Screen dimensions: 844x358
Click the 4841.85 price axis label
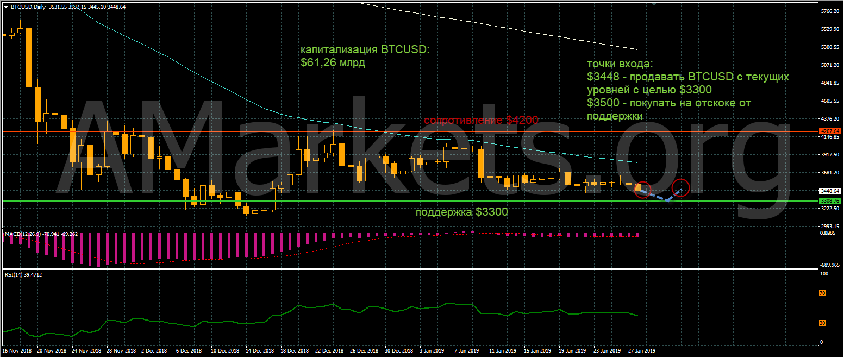click(x=831, y=83)
